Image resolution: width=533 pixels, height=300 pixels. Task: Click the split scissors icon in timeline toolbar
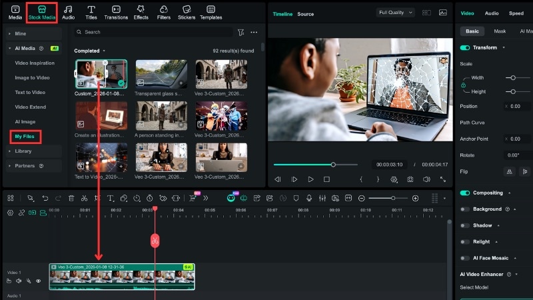click(x=84, y=198)
